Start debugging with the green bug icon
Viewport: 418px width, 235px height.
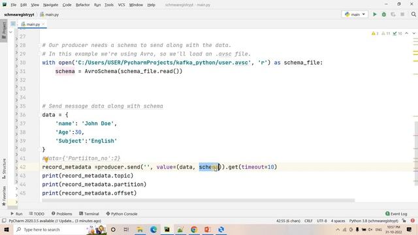click(384, 14)
